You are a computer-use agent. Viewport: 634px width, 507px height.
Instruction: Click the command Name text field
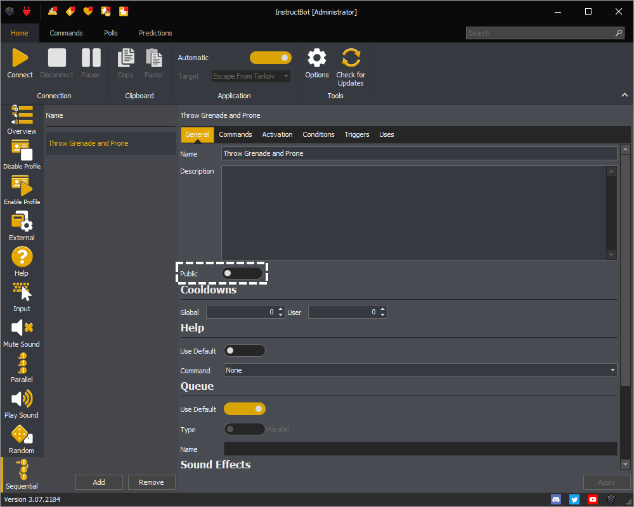click(419, 153)
